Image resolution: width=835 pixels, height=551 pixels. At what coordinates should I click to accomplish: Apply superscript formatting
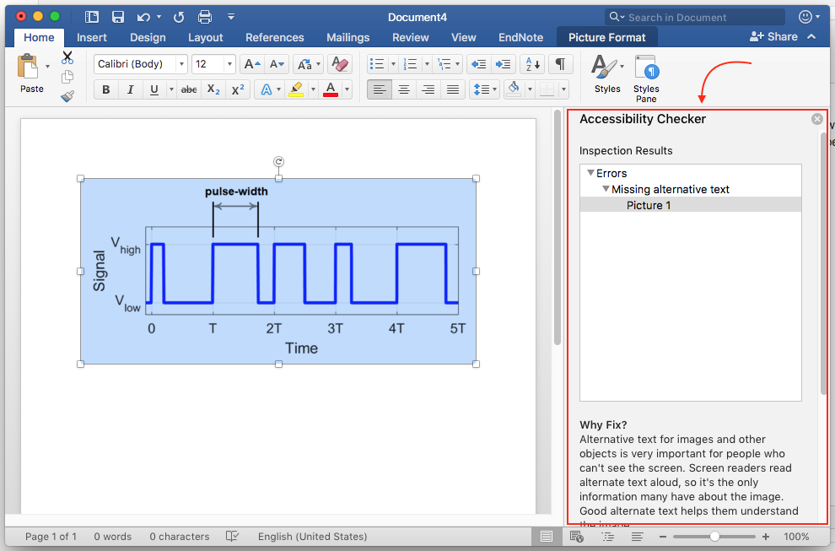coord(238,89)
